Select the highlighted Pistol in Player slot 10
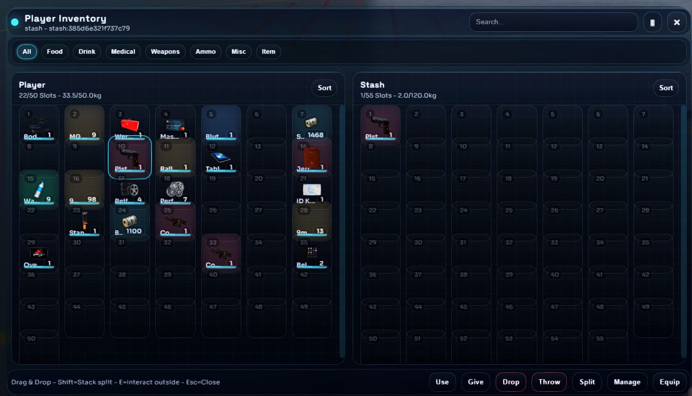 pos(130,157)
